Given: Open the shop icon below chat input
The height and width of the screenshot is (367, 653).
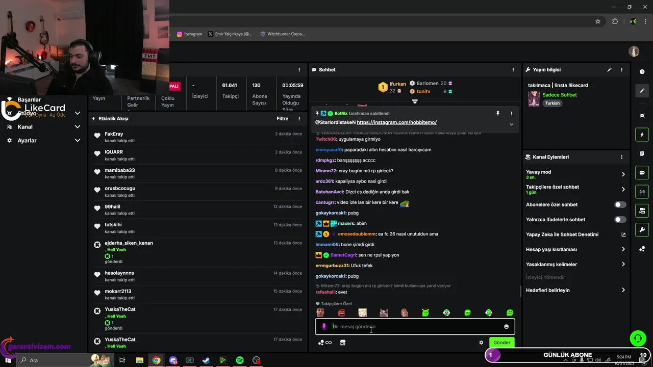Looking at the screenshot, I should (343, 343).
